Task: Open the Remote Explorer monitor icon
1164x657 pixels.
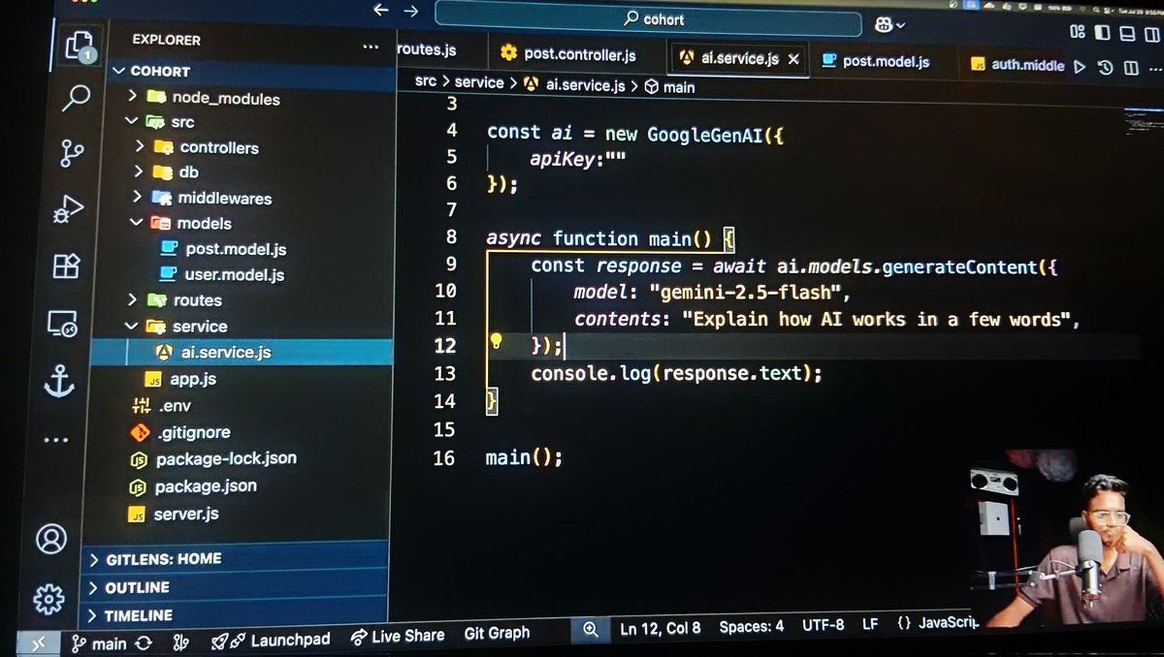Action: coord(61,326)
